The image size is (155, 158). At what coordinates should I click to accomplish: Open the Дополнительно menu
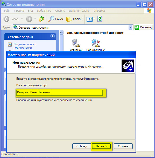[79, 11]
